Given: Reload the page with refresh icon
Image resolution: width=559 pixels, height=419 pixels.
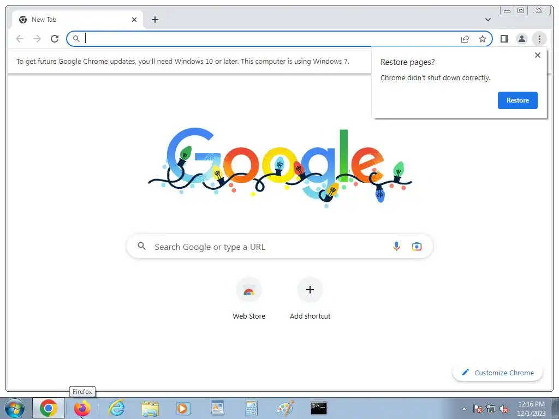Looking at the screenshot, I should (55, 39).
